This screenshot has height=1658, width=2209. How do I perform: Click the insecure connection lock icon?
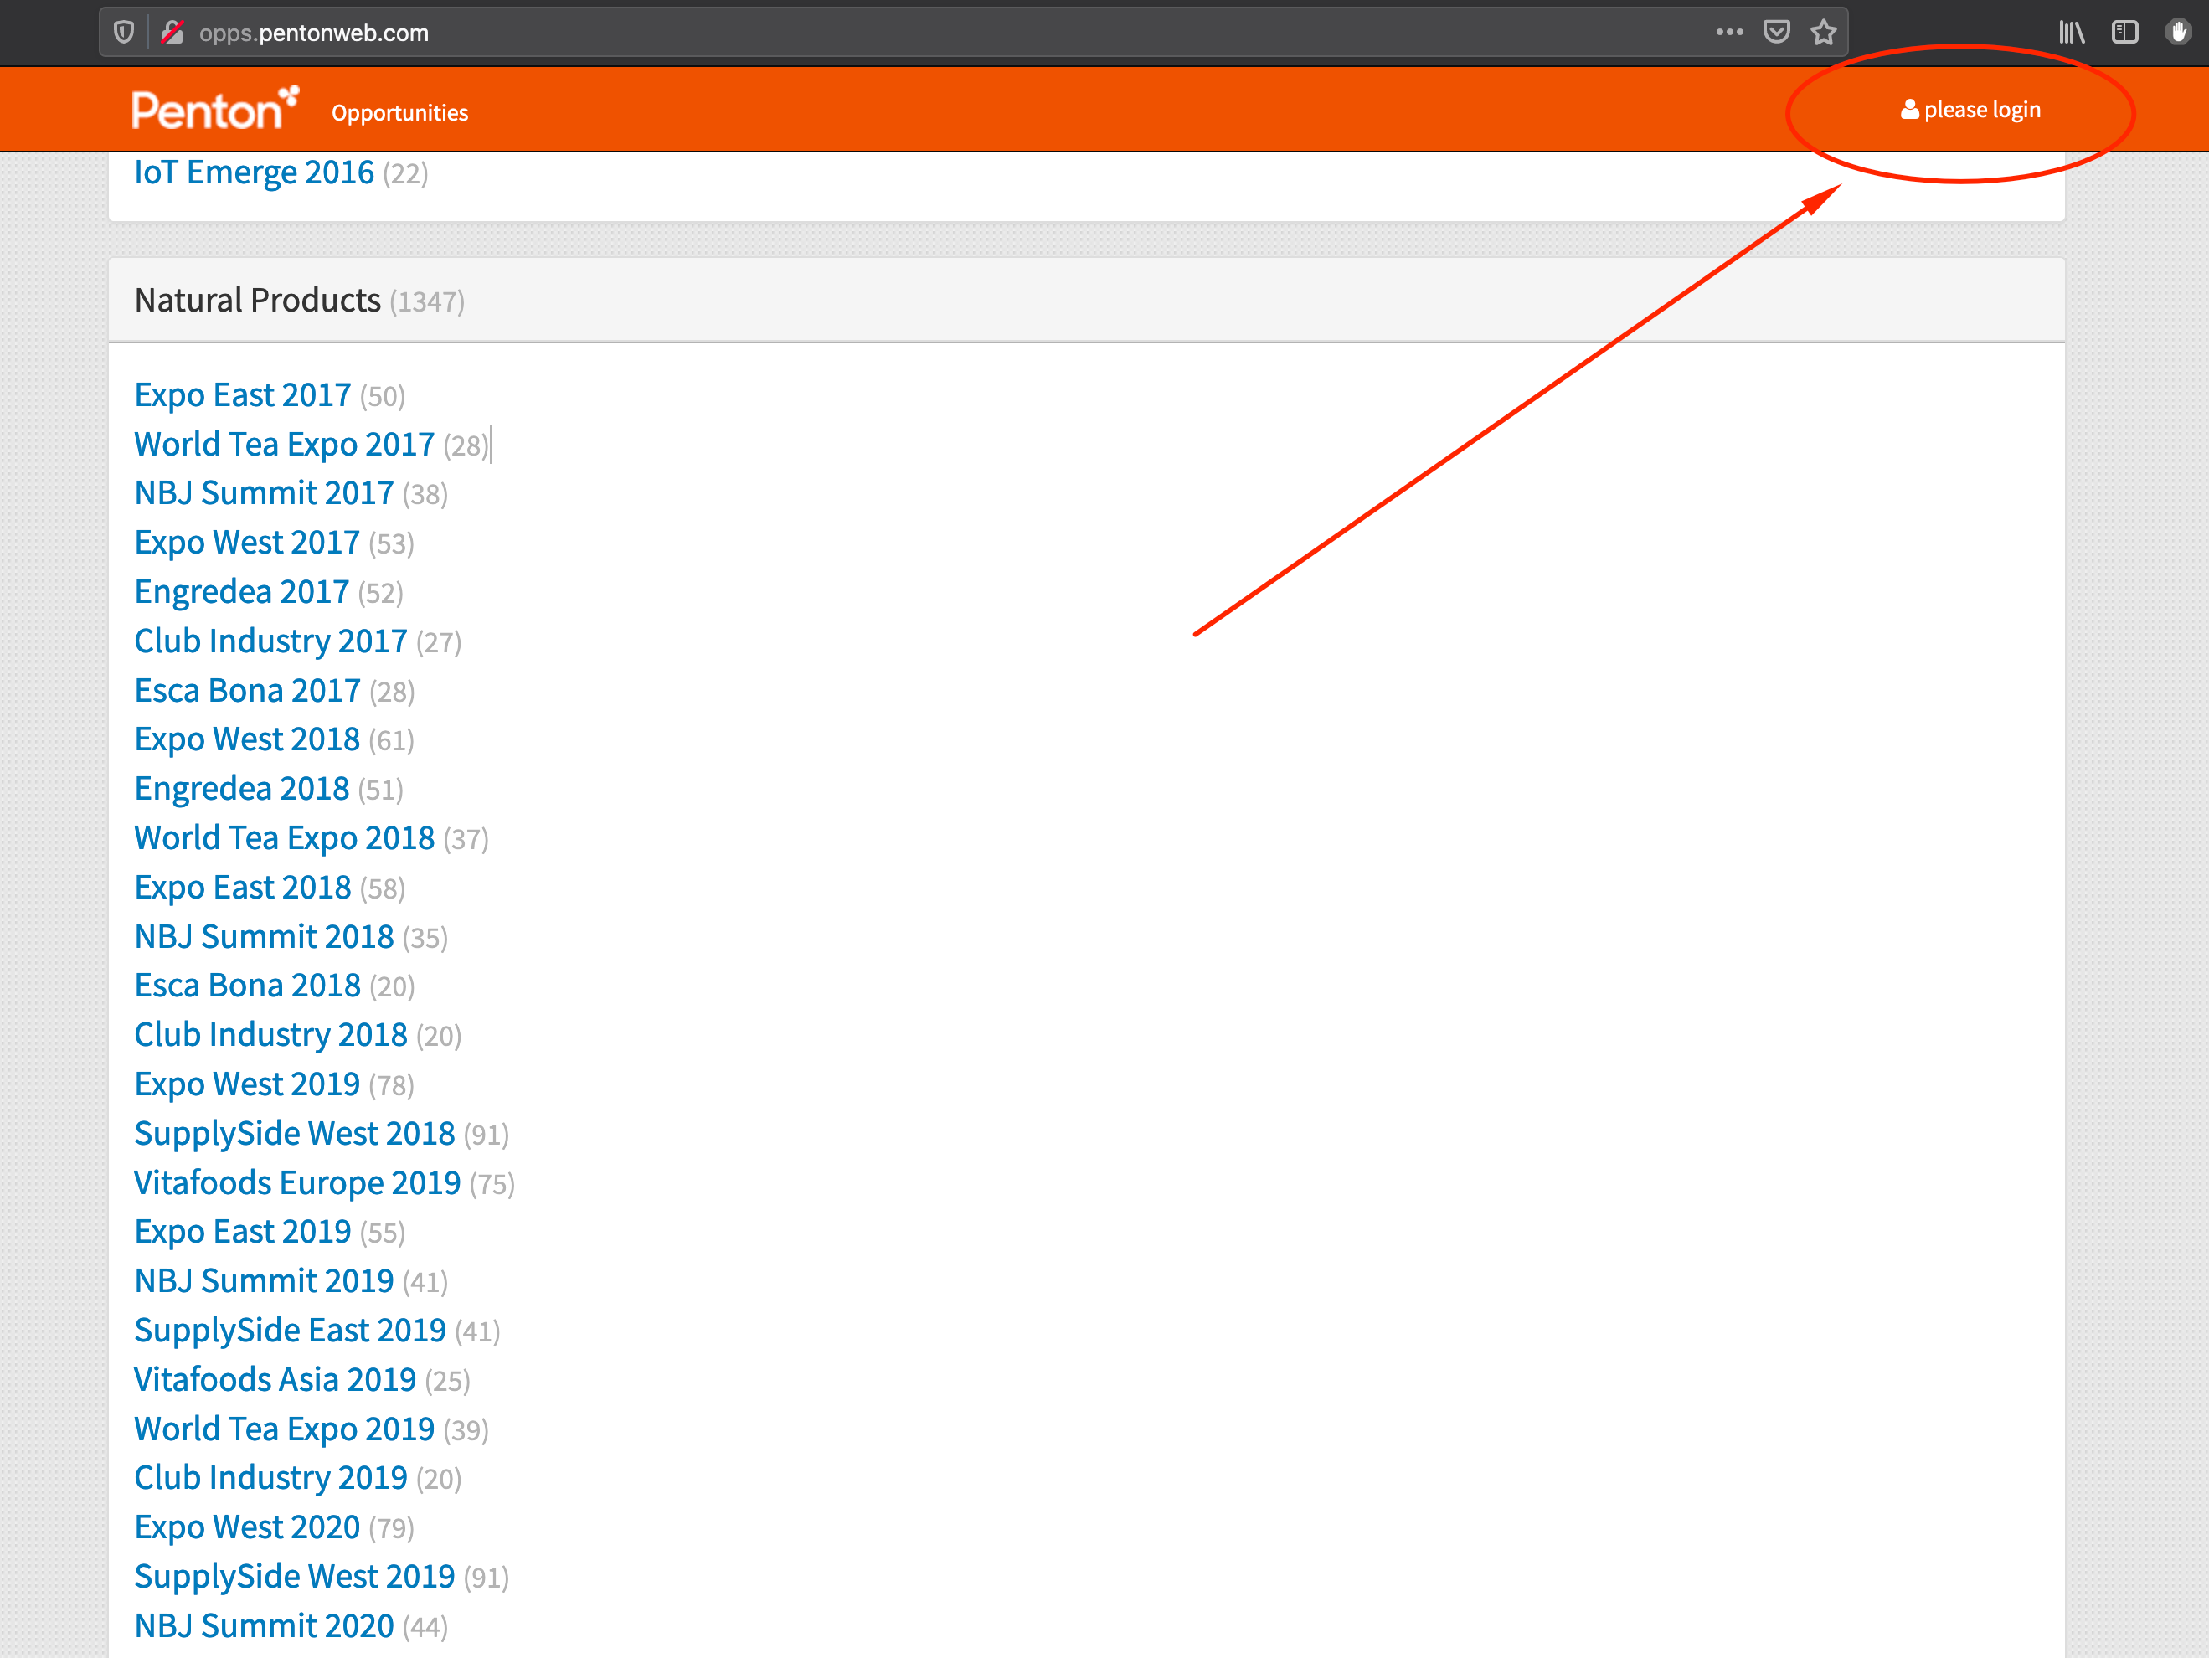172,32
